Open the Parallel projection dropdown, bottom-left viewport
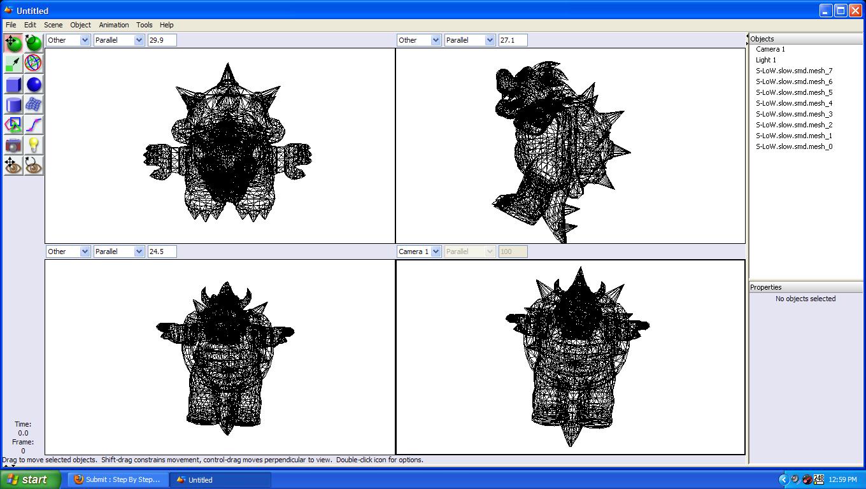 (119, 252)
